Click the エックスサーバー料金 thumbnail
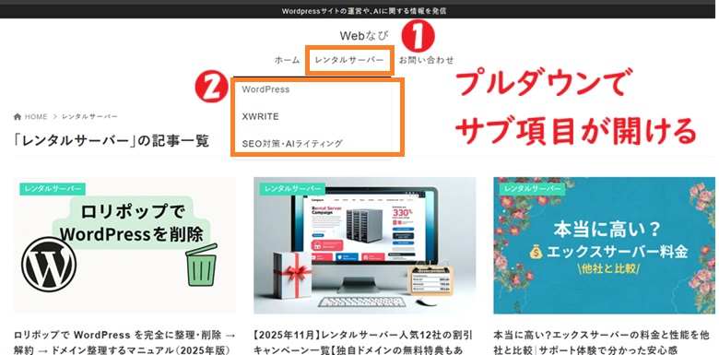The image size is (719, 355). [x=604, y=245]
